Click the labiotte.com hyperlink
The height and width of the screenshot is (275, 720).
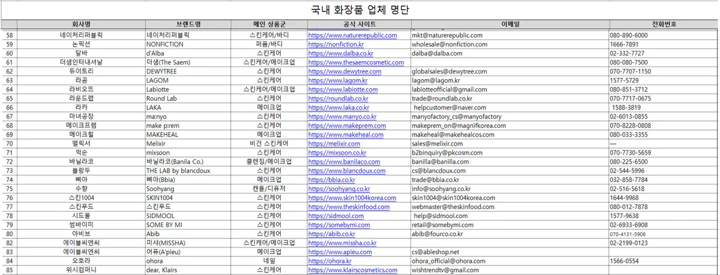pyautogui.click(x=343, y=89)
